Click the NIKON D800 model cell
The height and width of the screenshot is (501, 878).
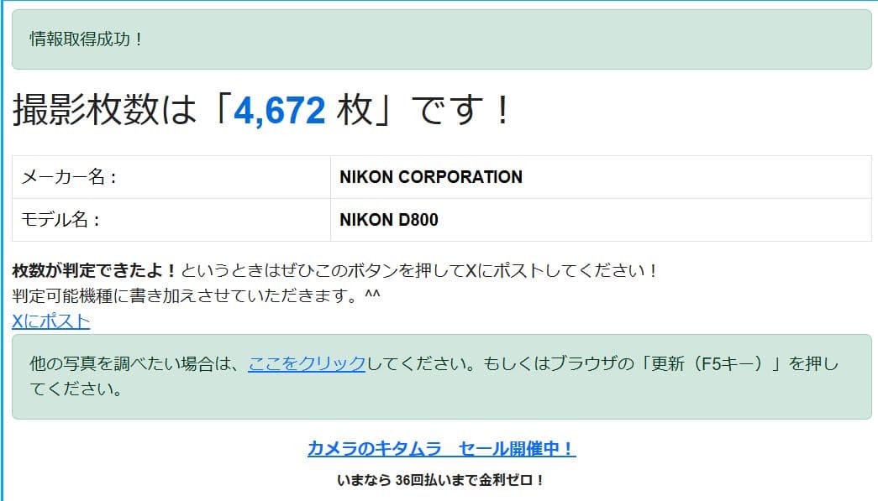coord(601,220)
